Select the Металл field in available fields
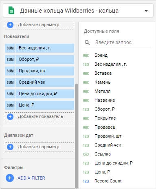156x189 pixels. click(102, 91)
